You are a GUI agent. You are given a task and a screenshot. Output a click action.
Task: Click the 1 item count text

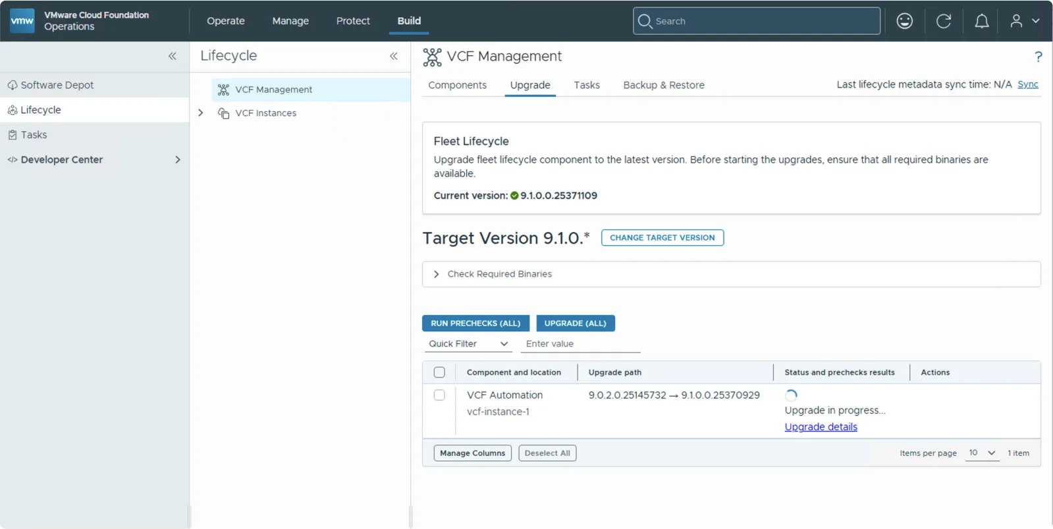[x=1018, y=453]
